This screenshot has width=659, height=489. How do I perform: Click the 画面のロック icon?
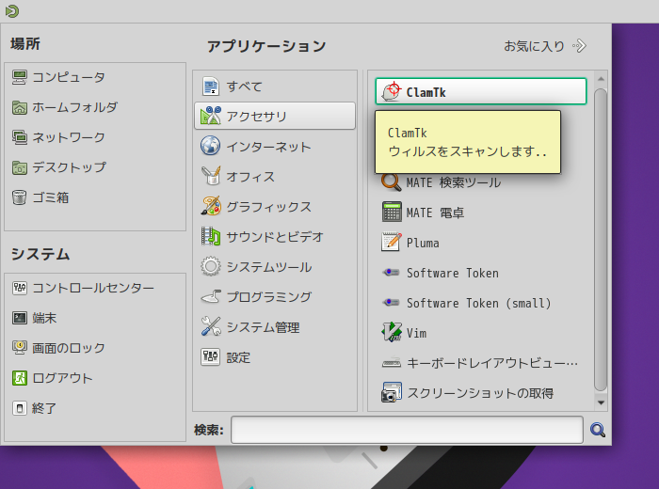pyautogui.click(x=20, y=348)
